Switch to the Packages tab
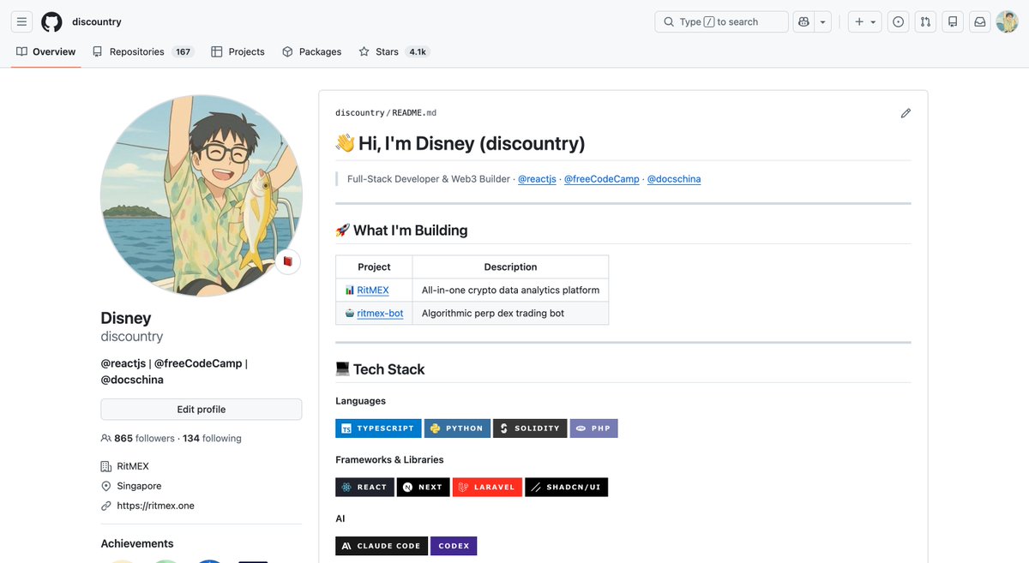 pos(311,51)
